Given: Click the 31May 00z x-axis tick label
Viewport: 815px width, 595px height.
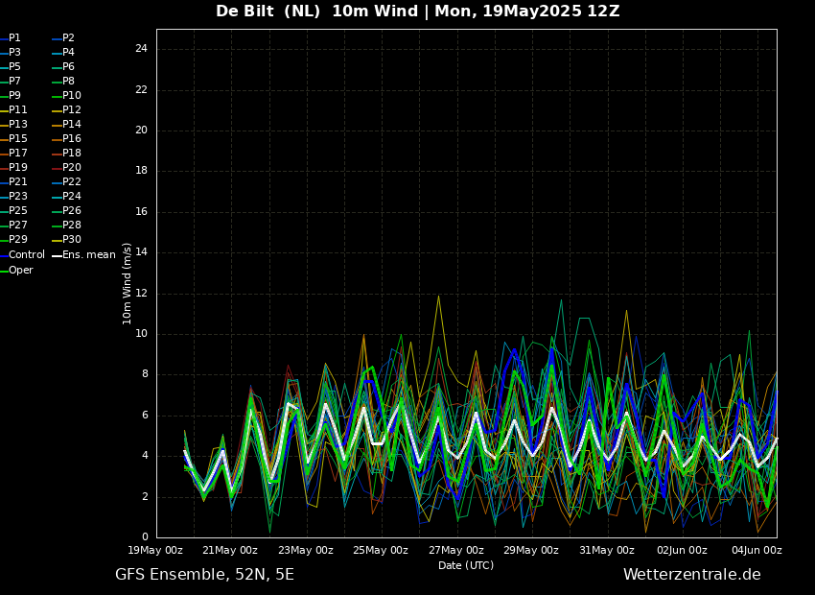Looking at the screenshot, I should (607, 550).
